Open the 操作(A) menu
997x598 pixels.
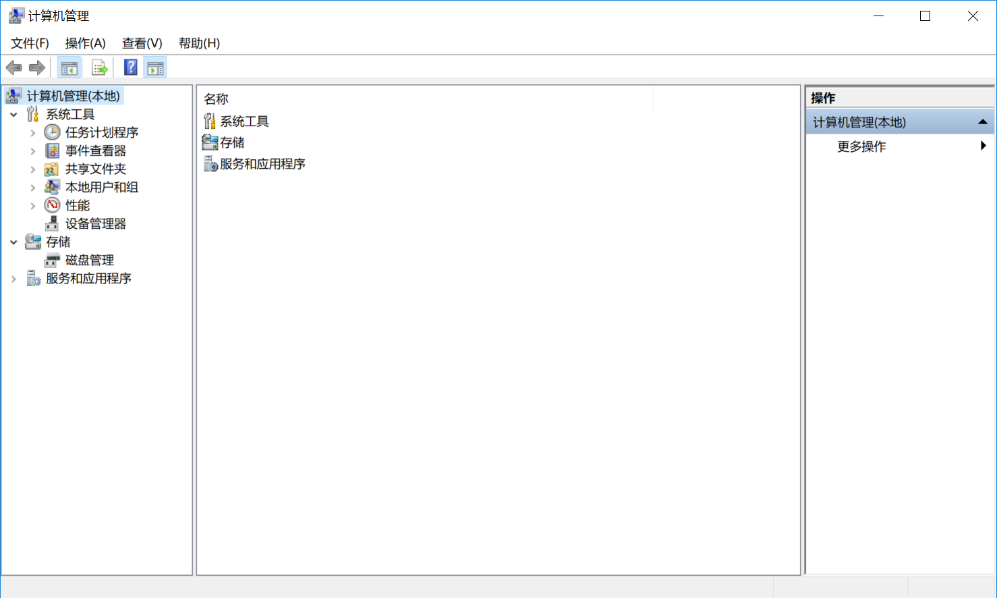click(85, 43)
